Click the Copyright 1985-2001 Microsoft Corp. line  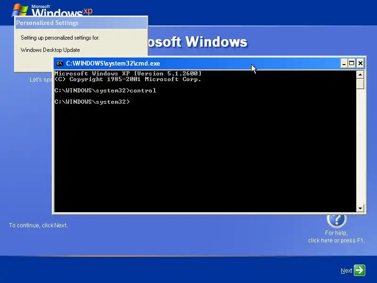click(x=128, y=79)
